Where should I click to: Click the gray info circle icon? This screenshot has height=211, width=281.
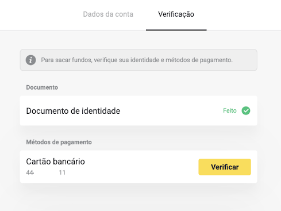[31, 60]
